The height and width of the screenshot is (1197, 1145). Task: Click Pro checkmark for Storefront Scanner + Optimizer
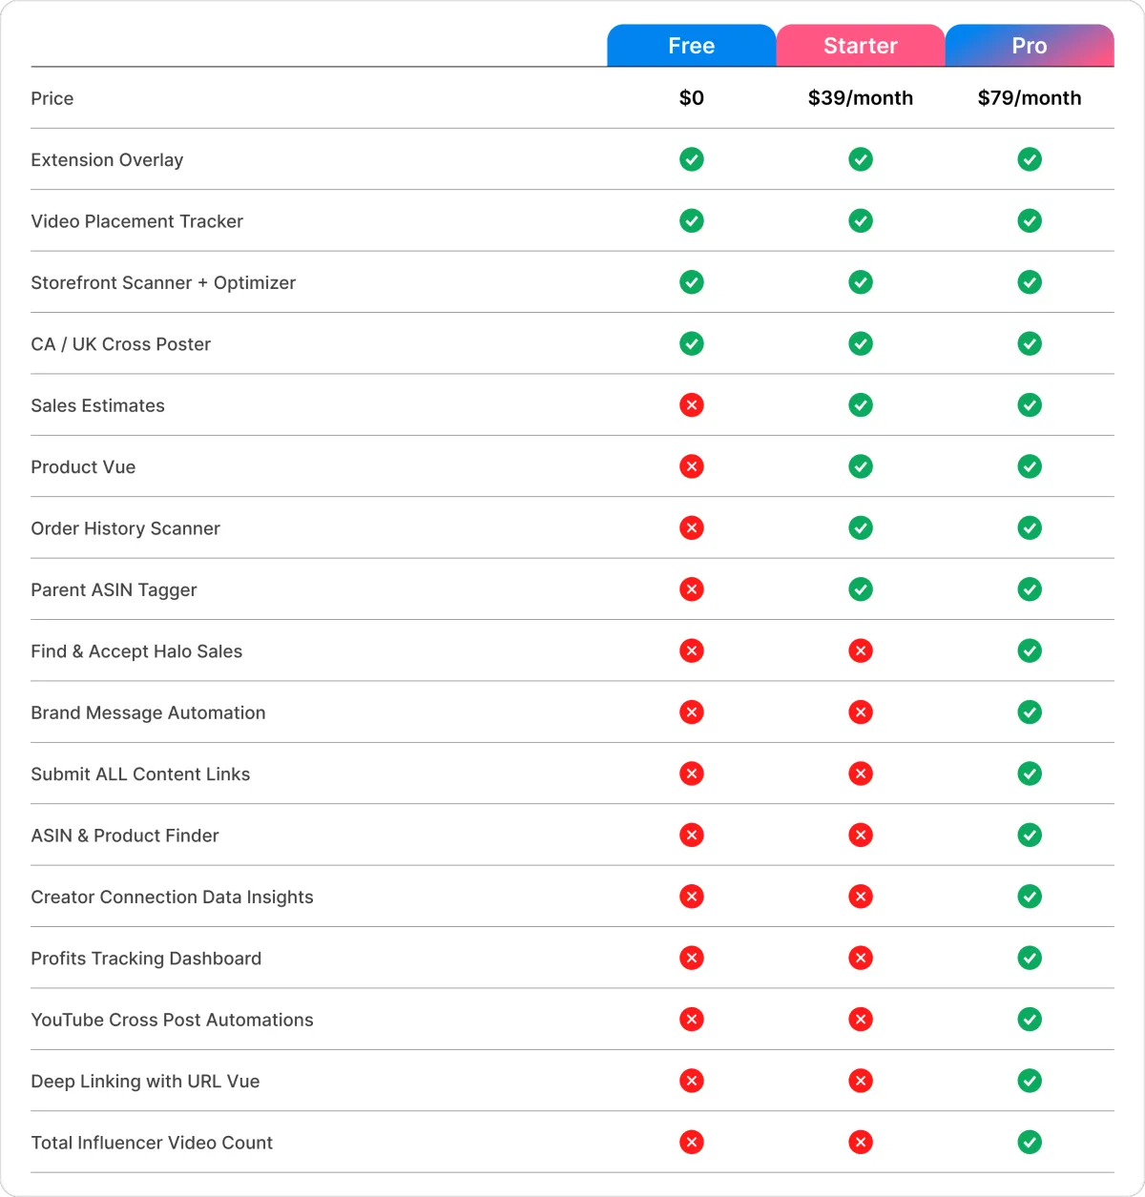click(x=1030, y=282)
